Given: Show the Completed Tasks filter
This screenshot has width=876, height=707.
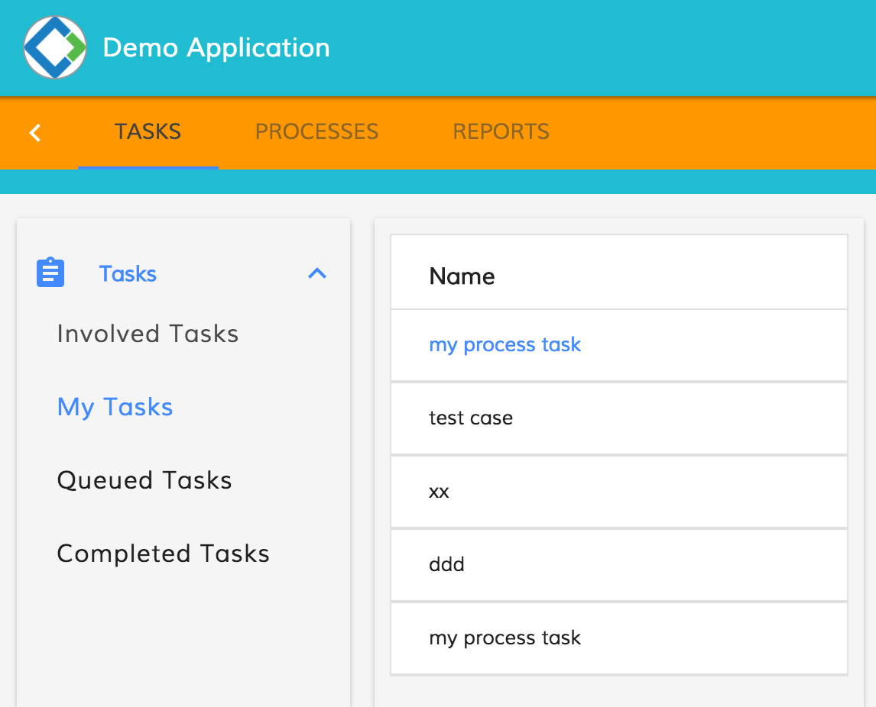Looking at the screenshot, I should click(x=163, y=554).
